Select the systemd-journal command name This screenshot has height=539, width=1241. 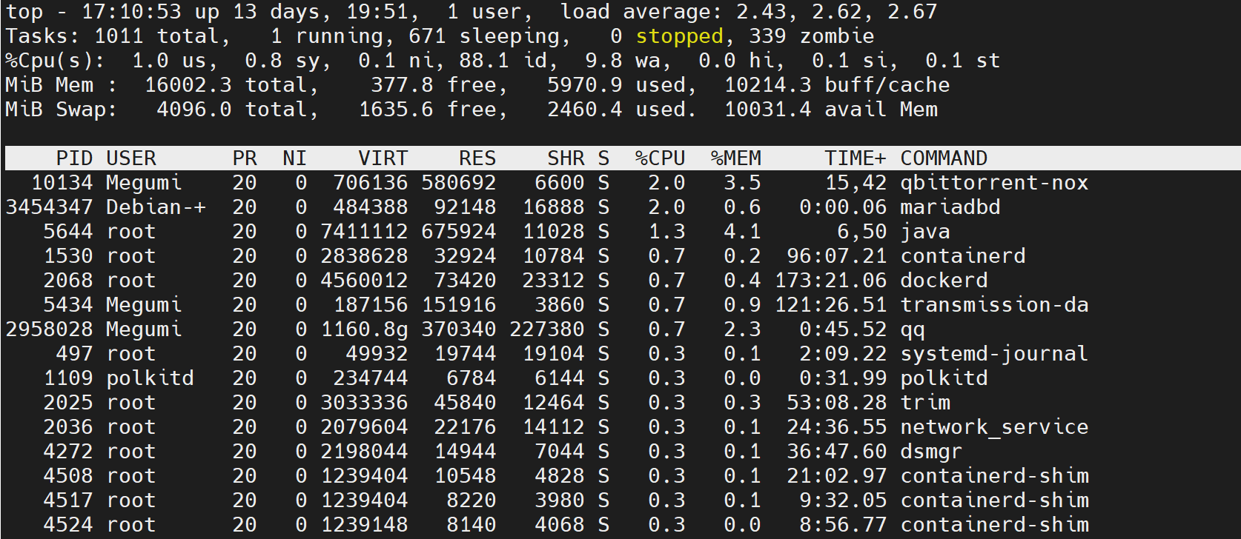coord(994,354)
